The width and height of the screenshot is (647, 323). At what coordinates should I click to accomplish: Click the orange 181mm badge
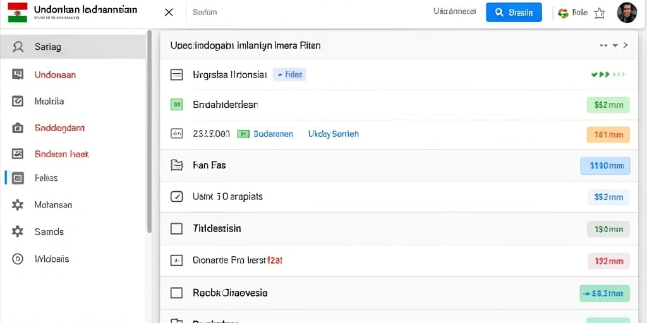pyautogui.click(x=608, y=135)
